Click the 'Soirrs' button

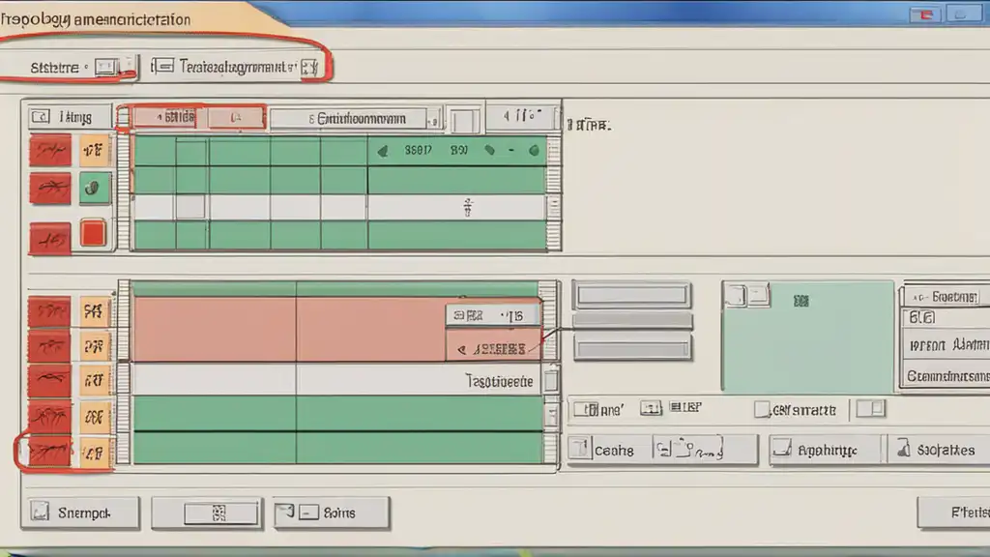point(333,513)
